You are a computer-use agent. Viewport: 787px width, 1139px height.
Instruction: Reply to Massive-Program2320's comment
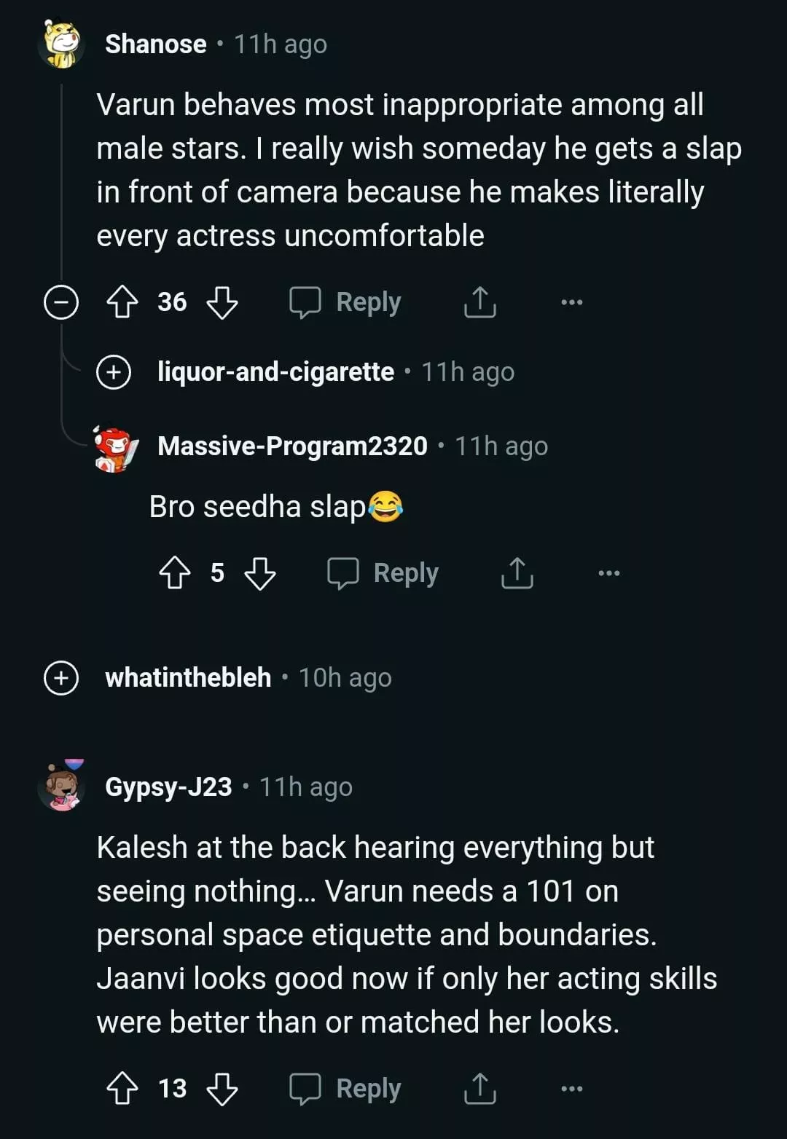(x=383, y=573)
